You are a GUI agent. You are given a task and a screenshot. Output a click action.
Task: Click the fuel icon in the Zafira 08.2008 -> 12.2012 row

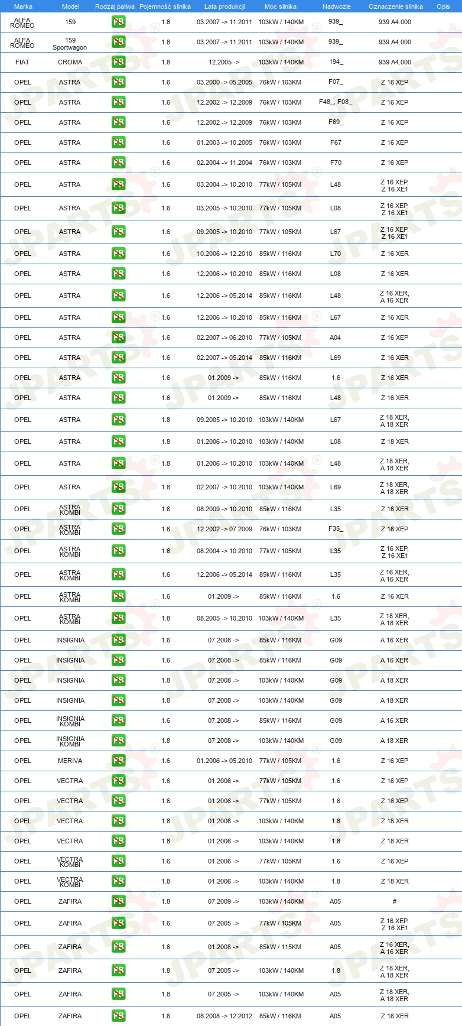(x=118, y=1016)
